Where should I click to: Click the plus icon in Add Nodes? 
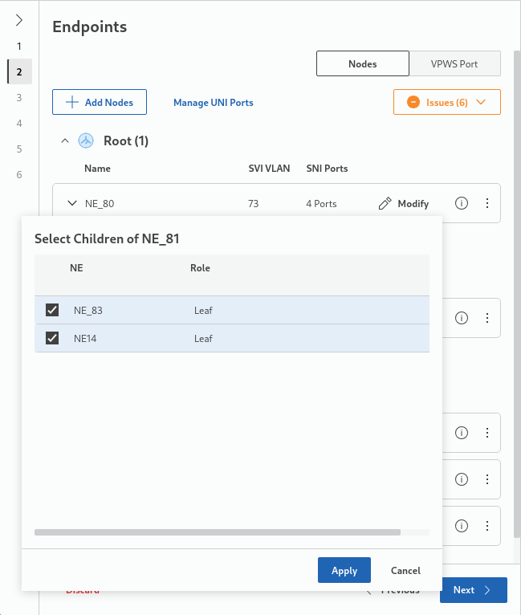[x=72, y=103]
